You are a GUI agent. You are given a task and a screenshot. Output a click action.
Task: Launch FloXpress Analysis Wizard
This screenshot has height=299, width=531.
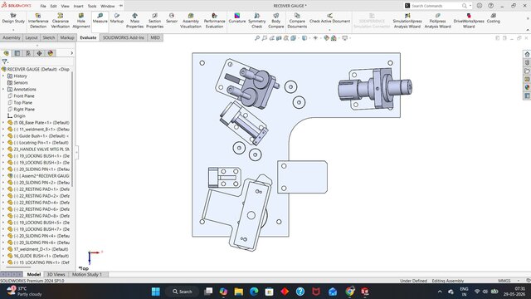pos(437,21)
